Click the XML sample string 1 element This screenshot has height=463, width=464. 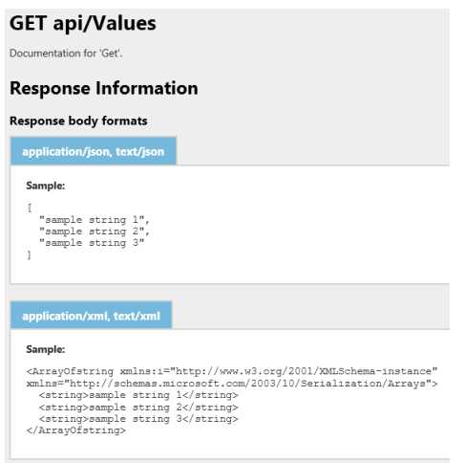[138, 395]
